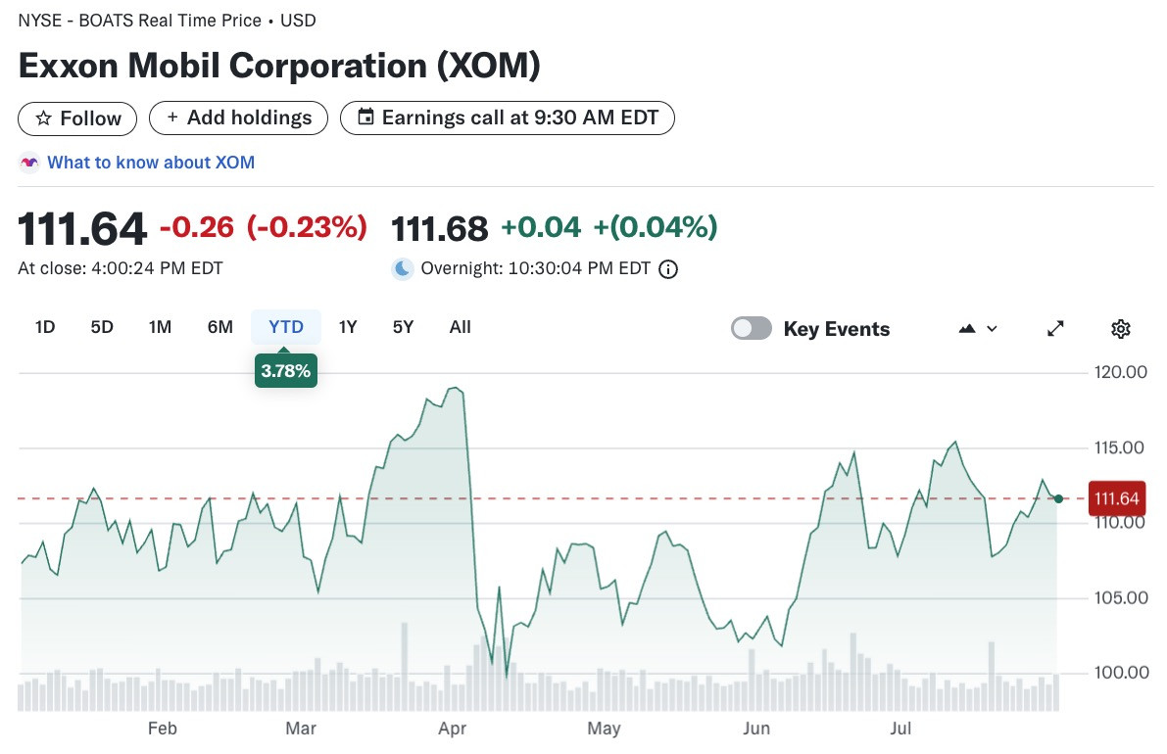Click the 120.00 axis label

pos(1120,372)
